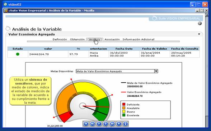The height and width of the screenshot is (131, 211).
Task: Switch to the Obtención tab
Action: pyautogui.click(x=77, y=39)
